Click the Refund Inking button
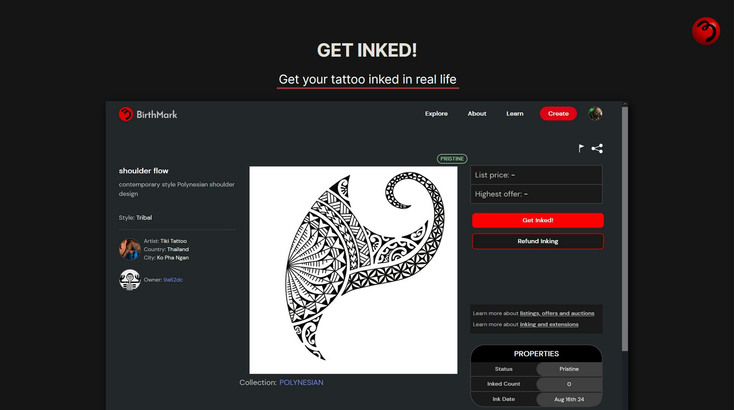734x410 pixels. tap(538, 241)
